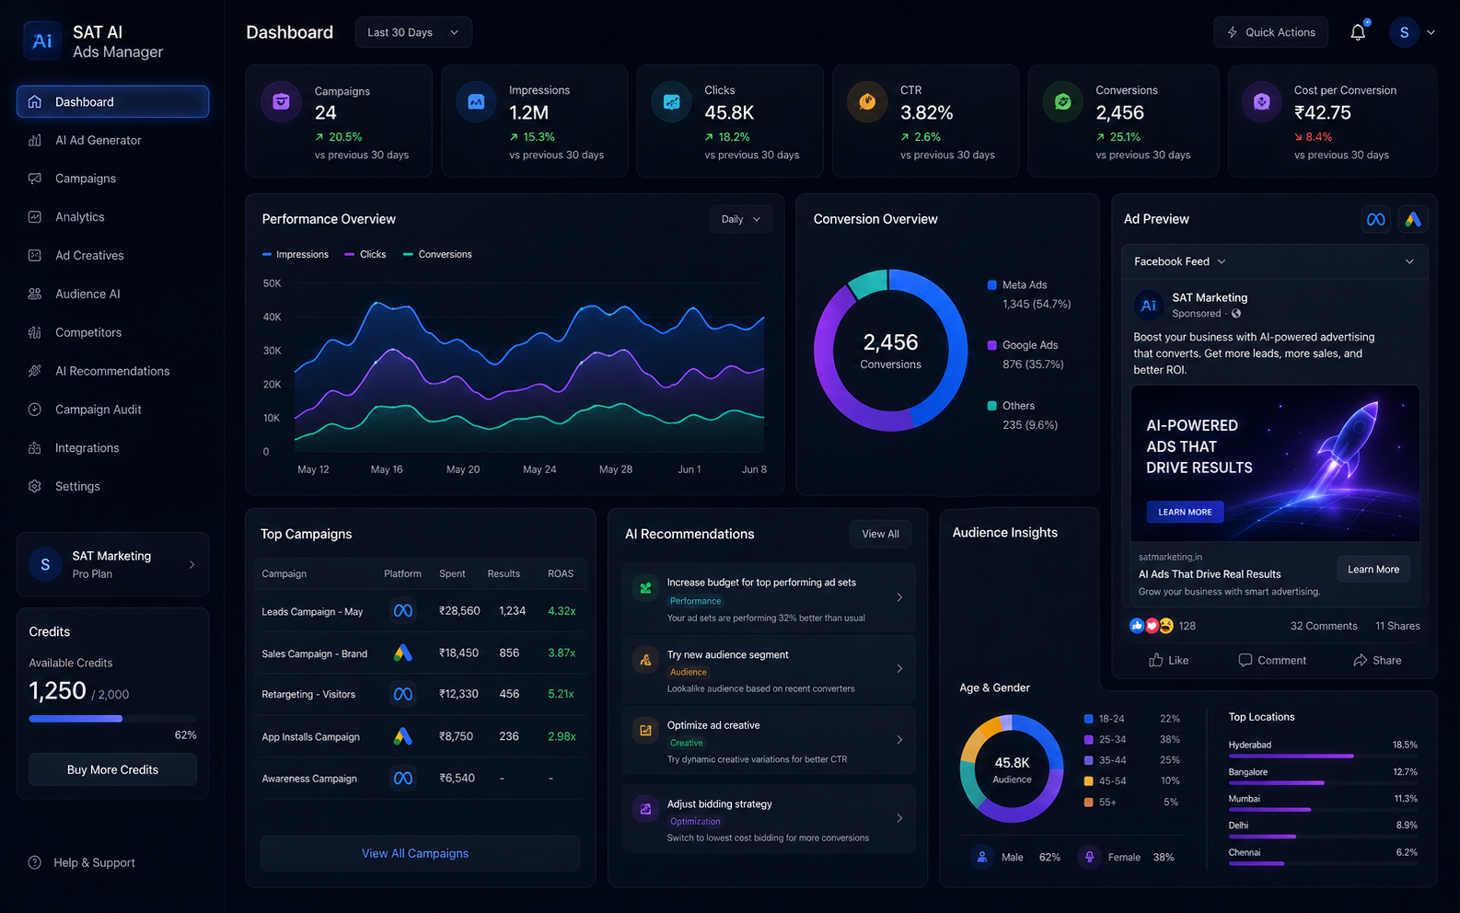The width and height of the screenshot is (1460, 913).
Task: Toggle Impressions series in chart legend
Action: pos(295,254)
